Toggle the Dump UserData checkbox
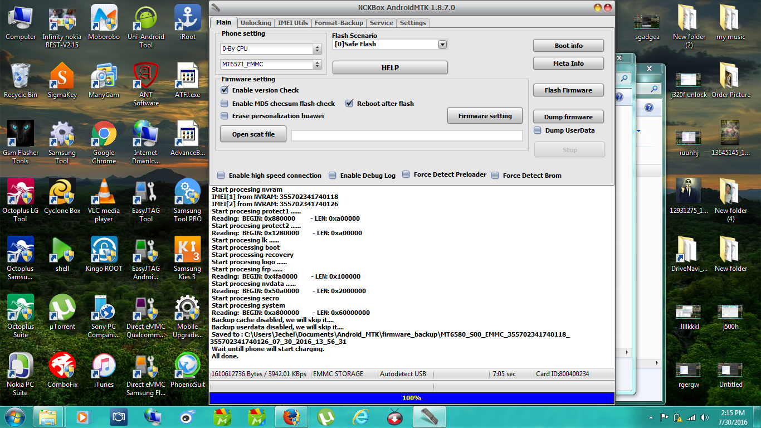The image size is (761, 428). coord(538,130)
